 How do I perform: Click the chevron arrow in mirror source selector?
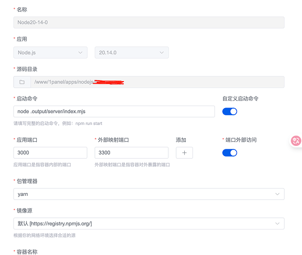coord(277,223)
